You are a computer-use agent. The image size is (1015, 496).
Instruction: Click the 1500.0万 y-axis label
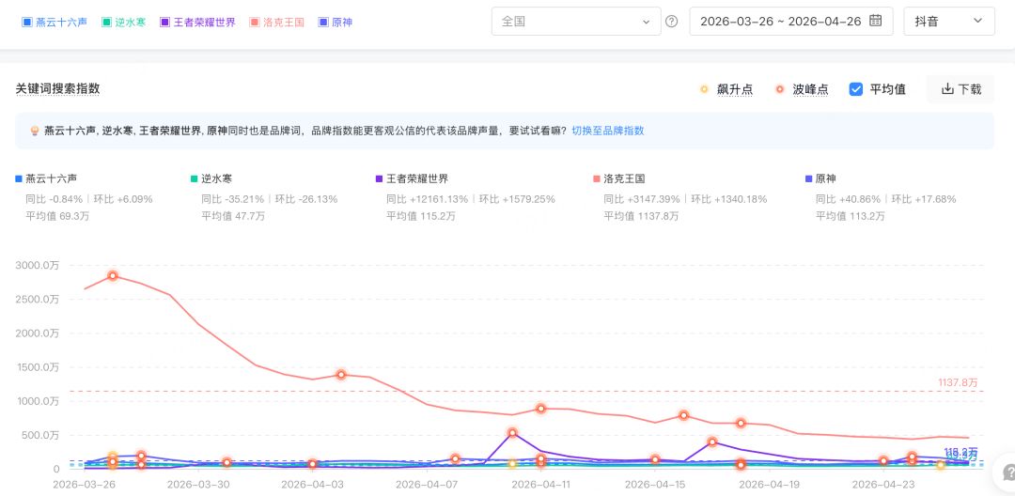click(37, 367)
